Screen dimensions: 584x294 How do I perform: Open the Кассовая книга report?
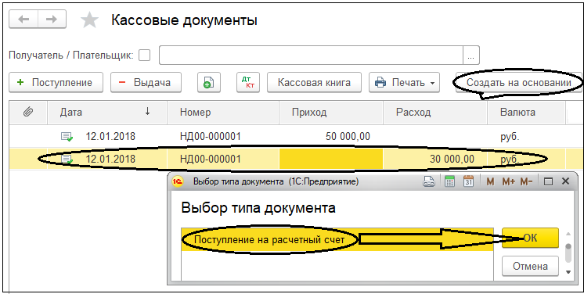coord(314,82)
